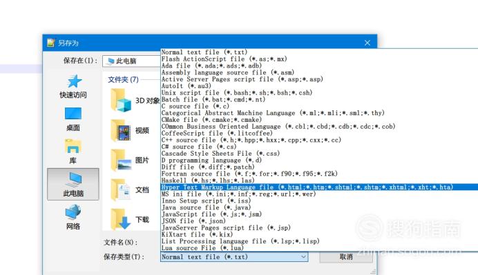Viewport: 478px width, 275px height.
Task: Choose C++ source file type
Action: click(x=319, y=140)
